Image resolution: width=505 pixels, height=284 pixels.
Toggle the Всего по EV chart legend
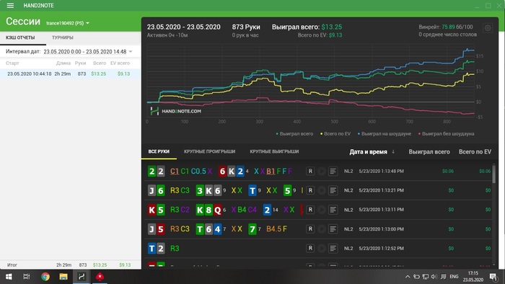[x=335, y=134]
